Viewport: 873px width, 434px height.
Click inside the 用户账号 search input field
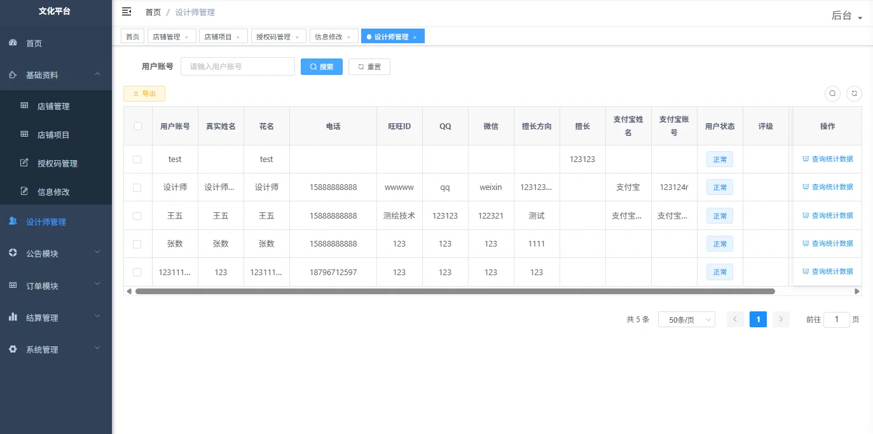[237, 66]
